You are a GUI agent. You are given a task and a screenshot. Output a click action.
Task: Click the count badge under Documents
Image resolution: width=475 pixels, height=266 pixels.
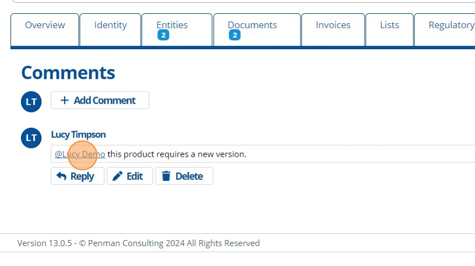pos(235,35)
